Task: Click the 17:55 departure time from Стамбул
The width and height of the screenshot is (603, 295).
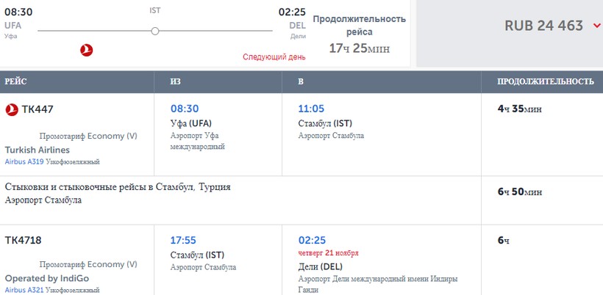Action: [x=184, y=240]
